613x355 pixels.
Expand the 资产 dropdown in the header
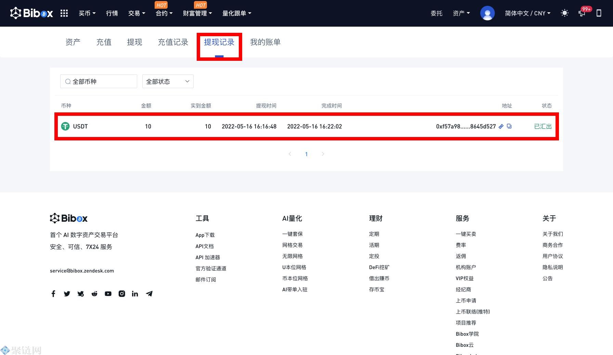click(x=461, y=13)
